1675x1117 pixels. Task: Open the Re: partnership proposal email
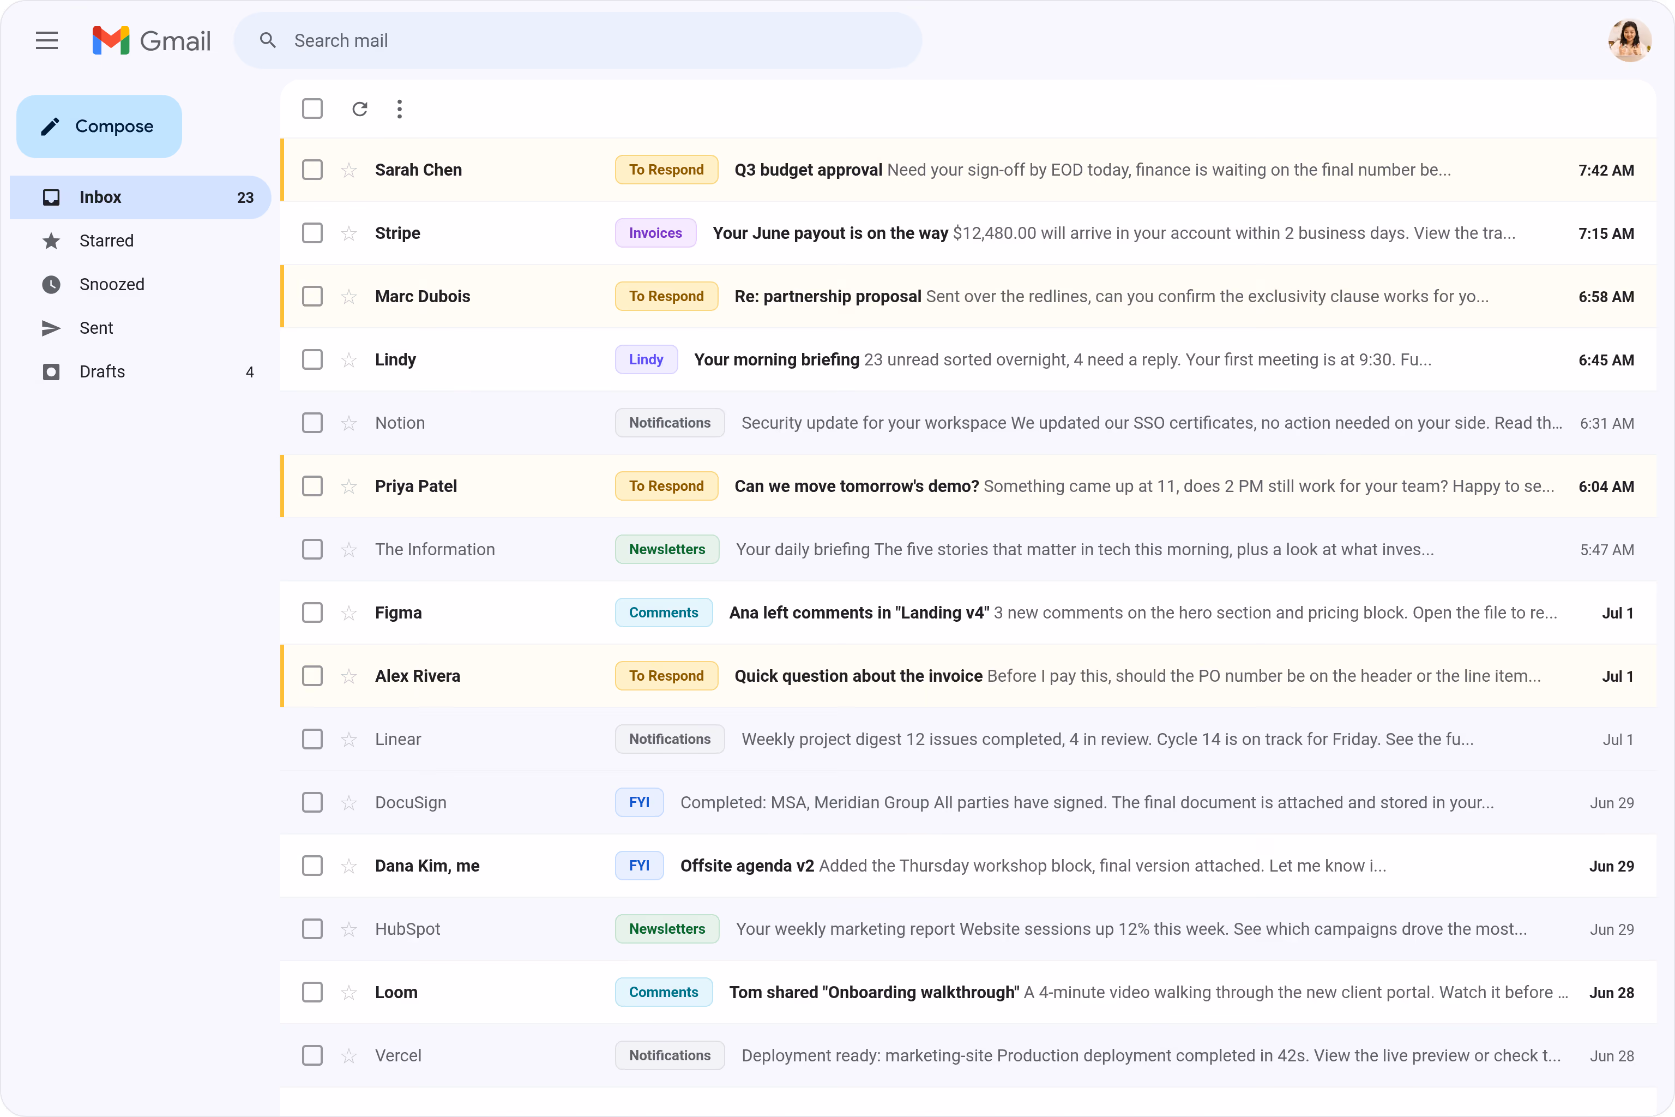pos(968,296)
